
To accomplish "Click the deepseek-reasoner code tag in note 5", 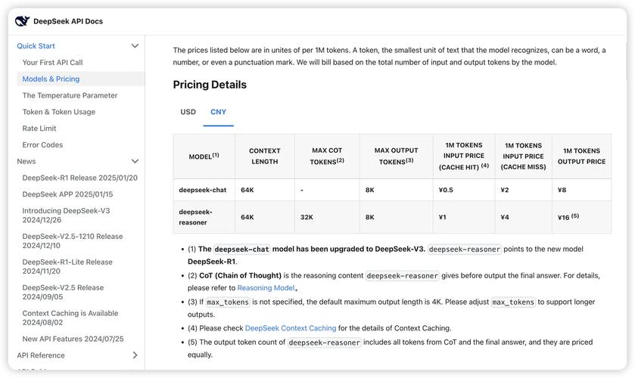I will click(x=325, y=342).
